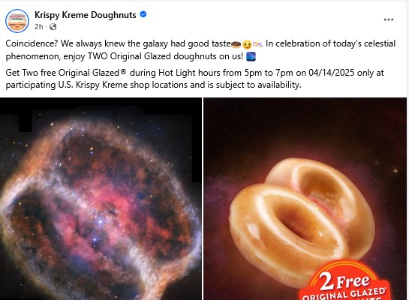Open the three-dot post options menu

coord(389,19)
